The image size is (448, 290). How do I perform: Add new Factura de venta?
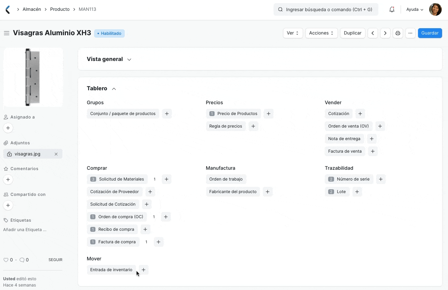(373, 151)
